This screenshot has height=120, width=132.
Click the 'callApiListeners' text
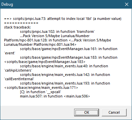tap(18, 70)
